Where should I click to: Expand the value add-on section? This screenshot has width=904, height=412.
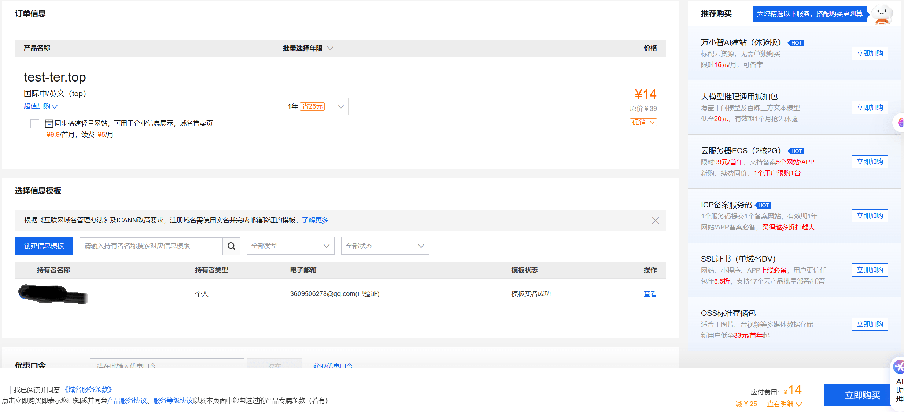point(41,106)
